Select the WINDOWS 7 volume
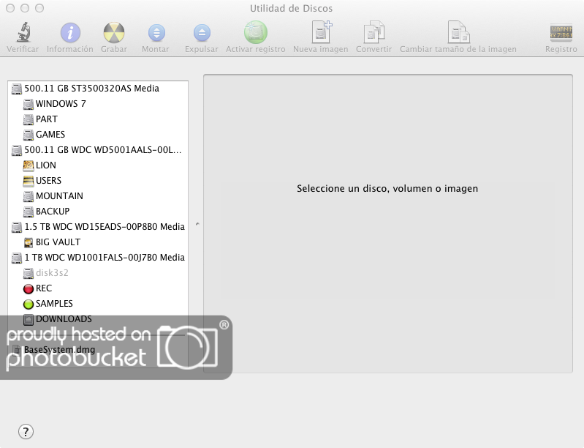Image resolution: width=584 pixels, height=448 pixels. pos(98,104)
